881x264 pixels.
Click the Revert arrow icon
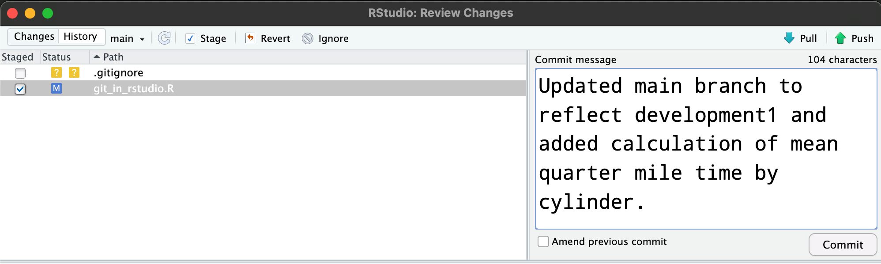click(250, 38)
